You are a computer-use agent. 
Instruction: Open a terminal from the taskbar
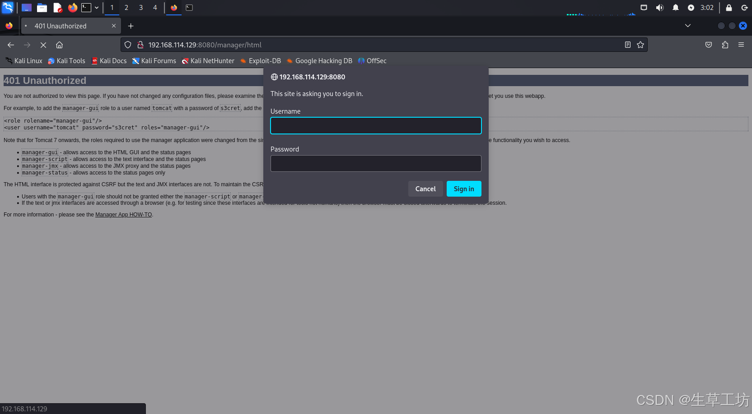pos(87,8)
